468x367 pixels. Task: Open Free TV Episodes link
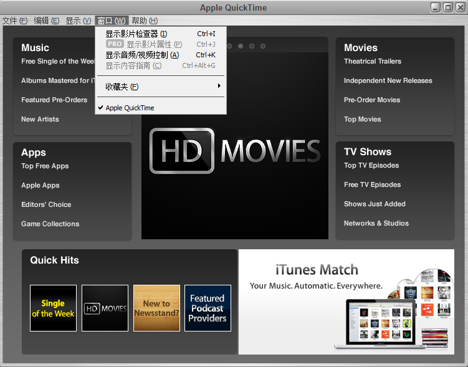[x=372, y=184]
